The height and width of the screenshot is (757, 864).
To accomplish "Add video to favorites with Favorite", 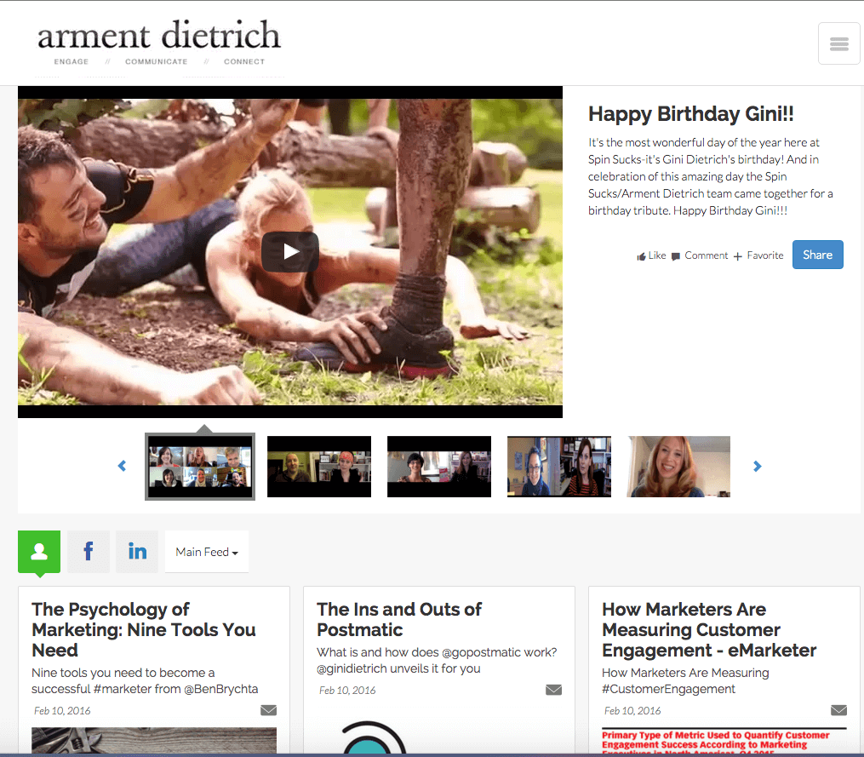I will click(758, 255).
